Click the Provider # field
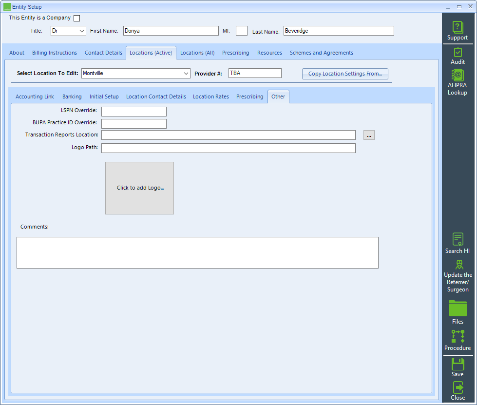The image size is (477, 405). tap(255, 73)
